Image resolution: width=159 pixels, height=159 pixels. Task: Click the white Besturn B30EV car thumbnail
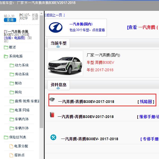pos(65,63)
